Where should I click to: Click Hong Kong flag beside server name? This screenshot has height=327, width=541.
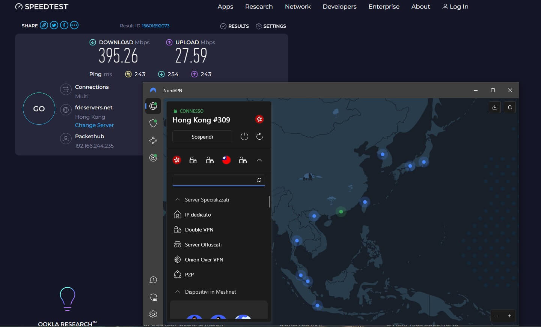pos(259,119)
